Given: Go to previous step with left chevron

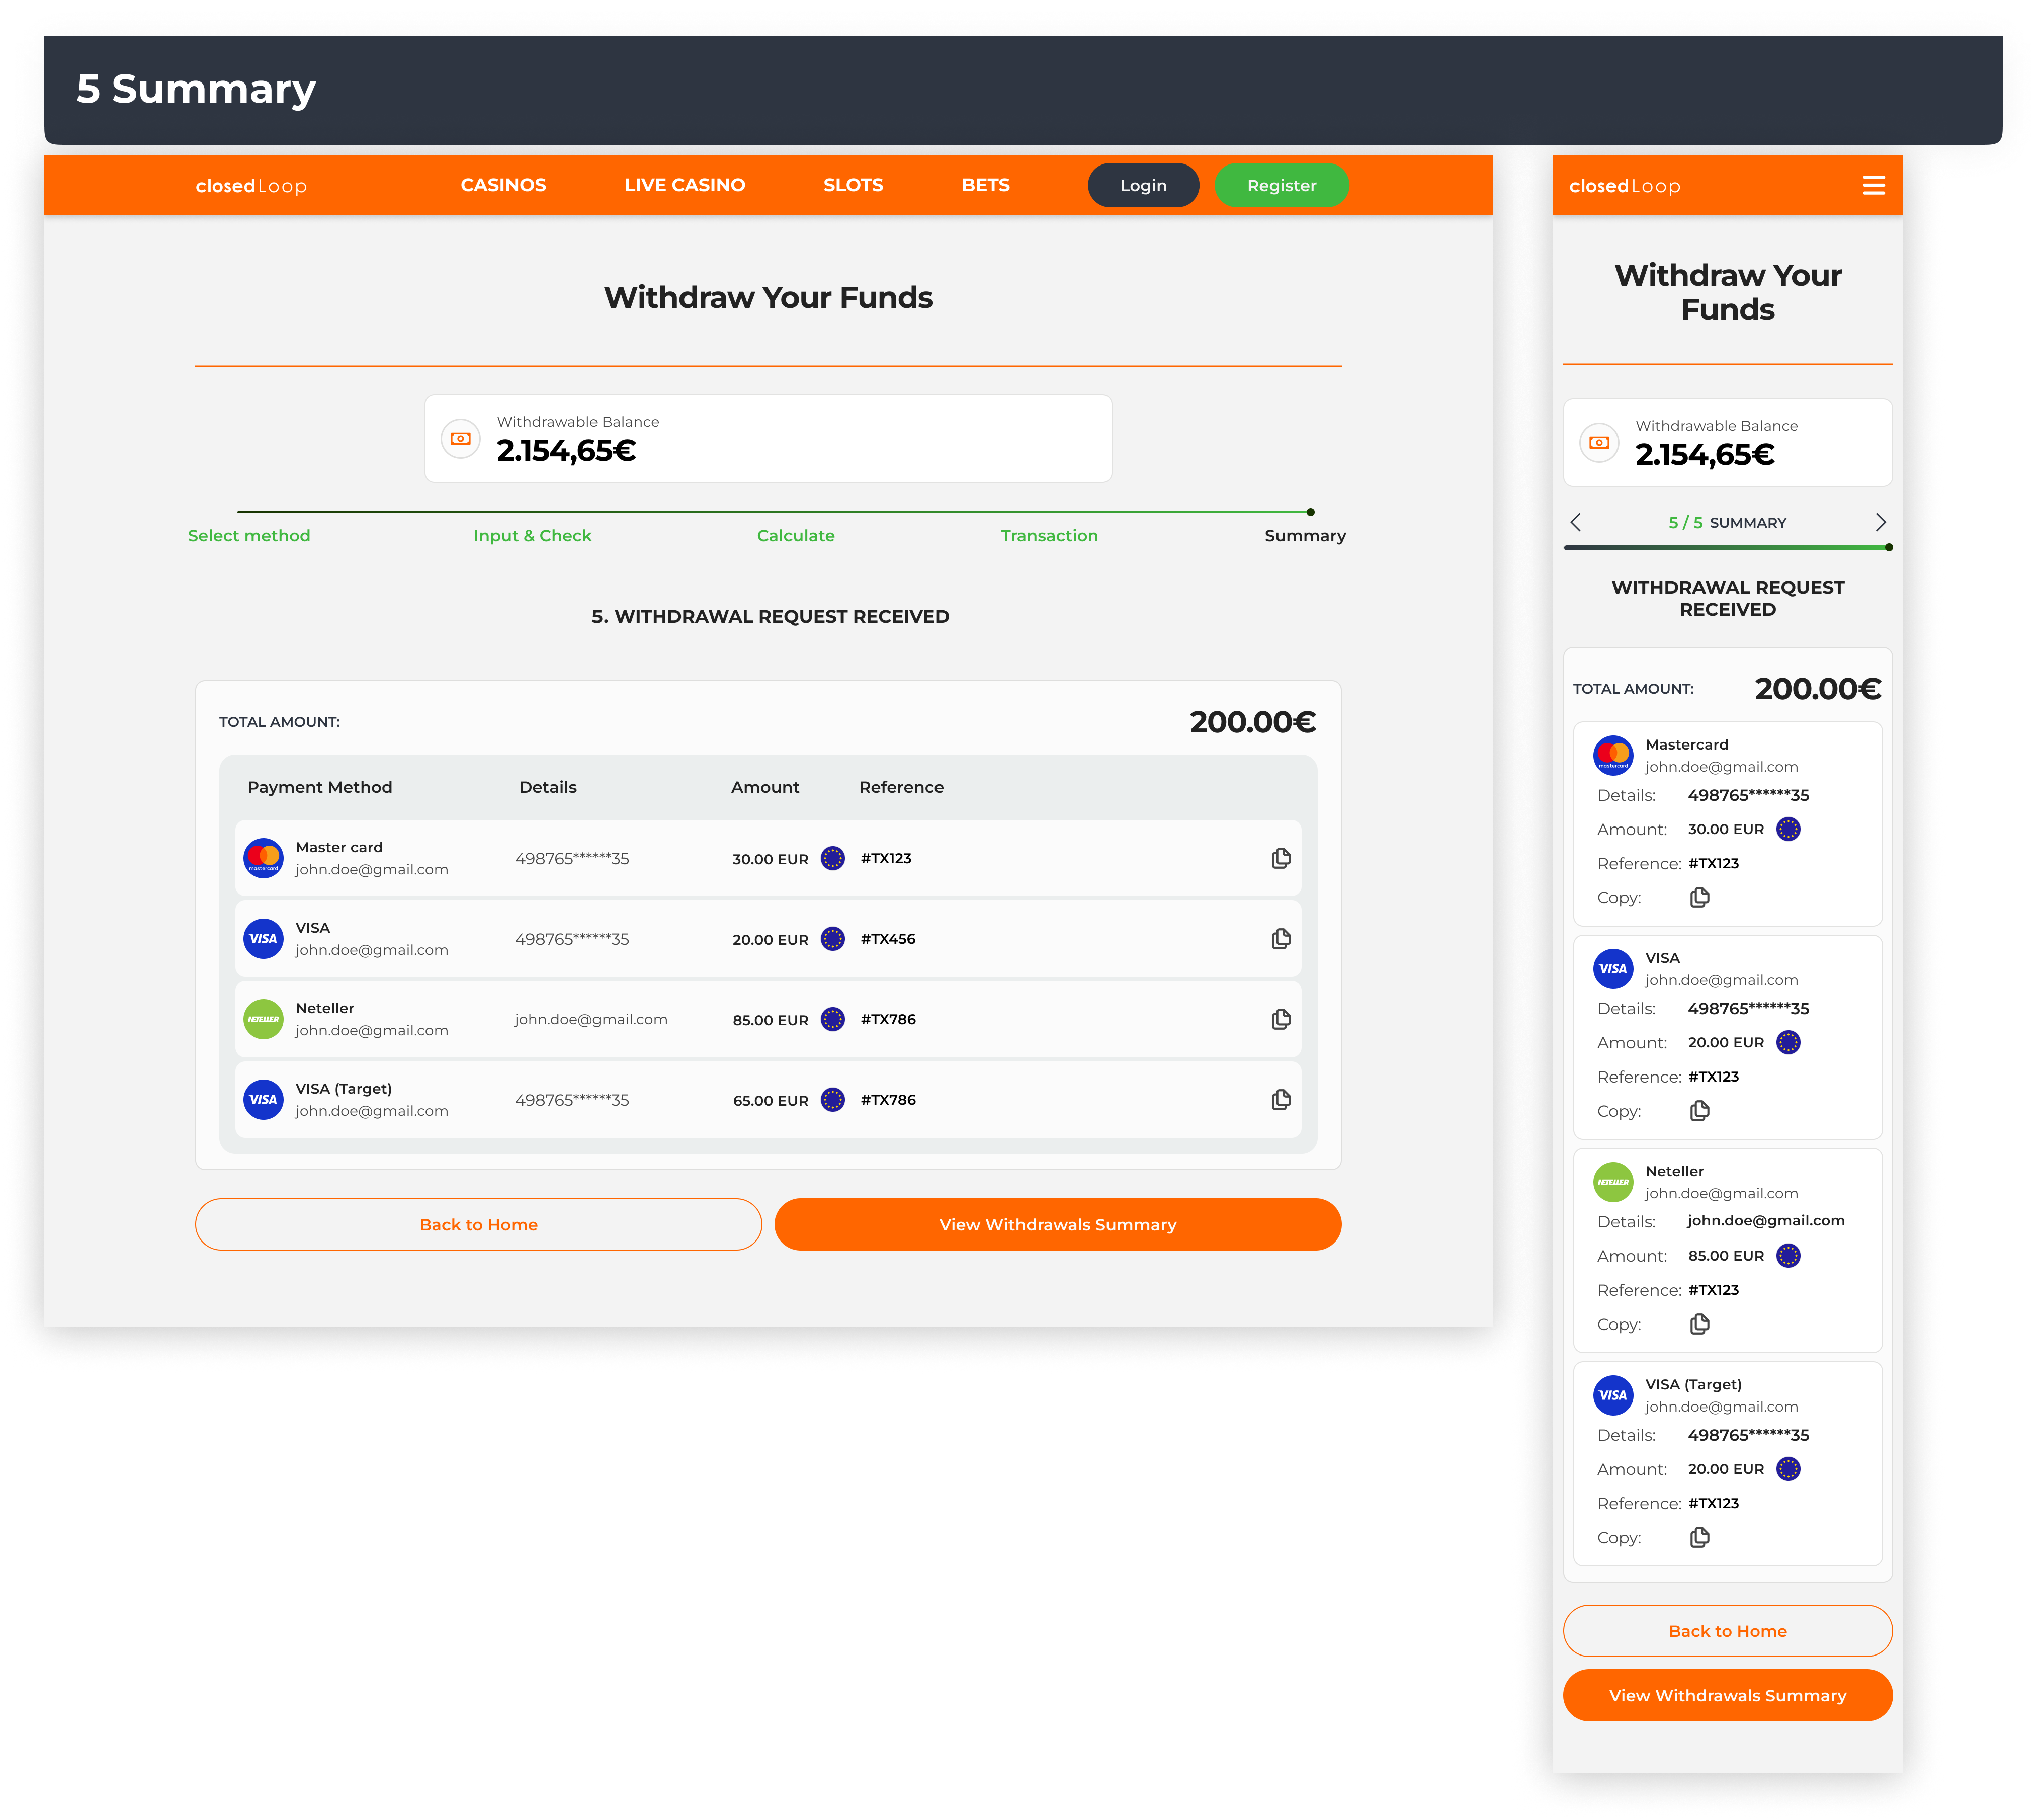Looking at the screenshot, I should coord(1577,522).
